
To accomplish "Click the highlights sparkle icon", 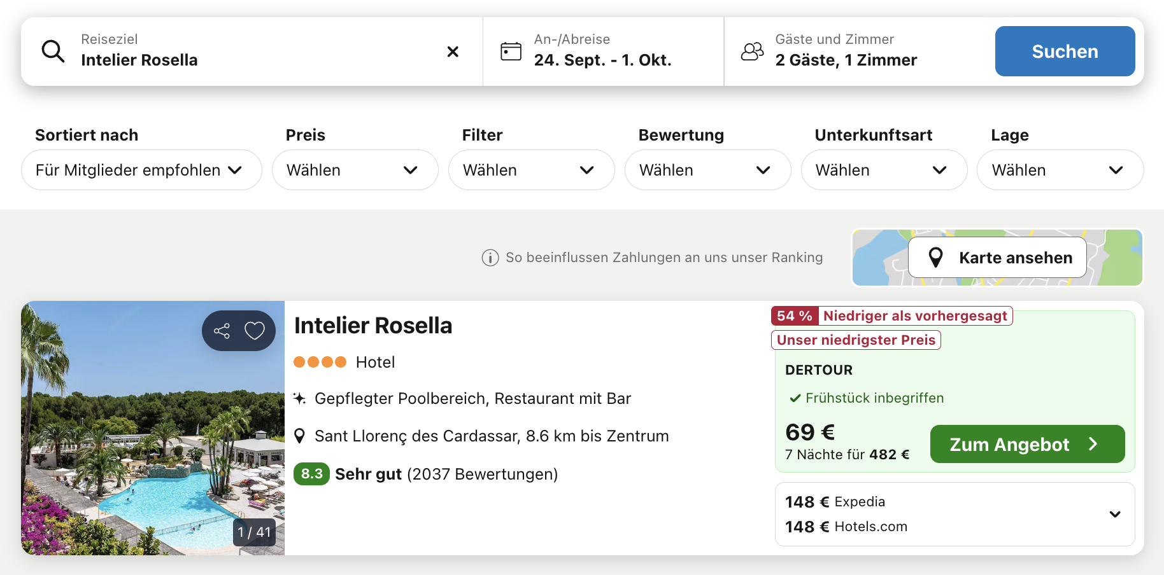I will click(x=299, y=399).
